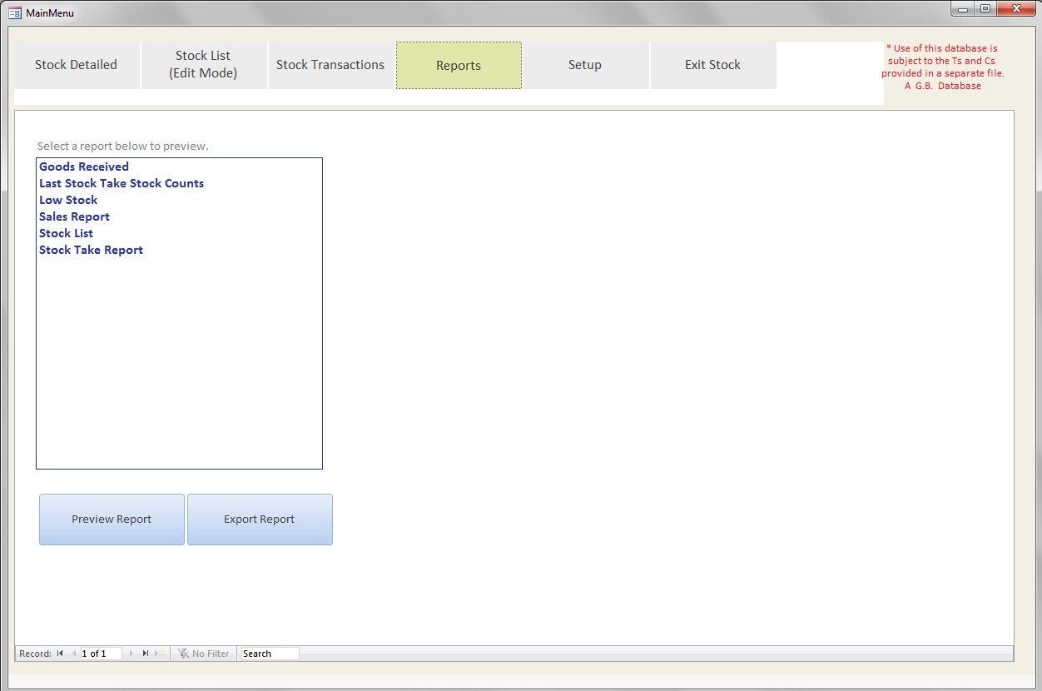This screenshot has height=691, width=1042.
Task: Toggle the No Filter option
Action: click(204, 653)
